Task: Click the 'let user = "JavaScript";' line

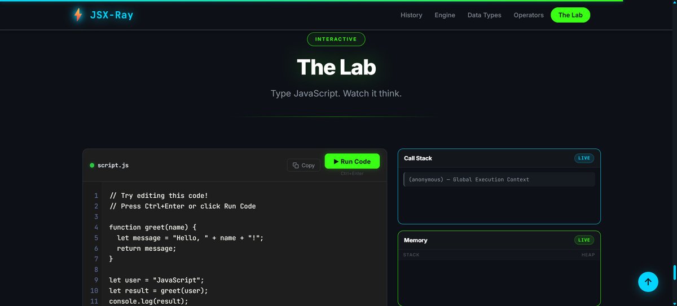Action: pos(156,280)
